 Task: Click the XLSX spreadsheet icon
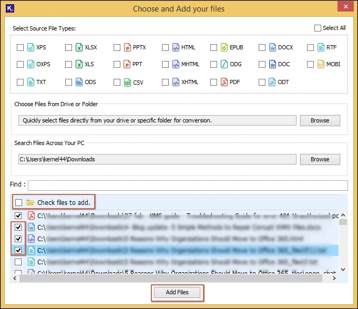(79, 47)
